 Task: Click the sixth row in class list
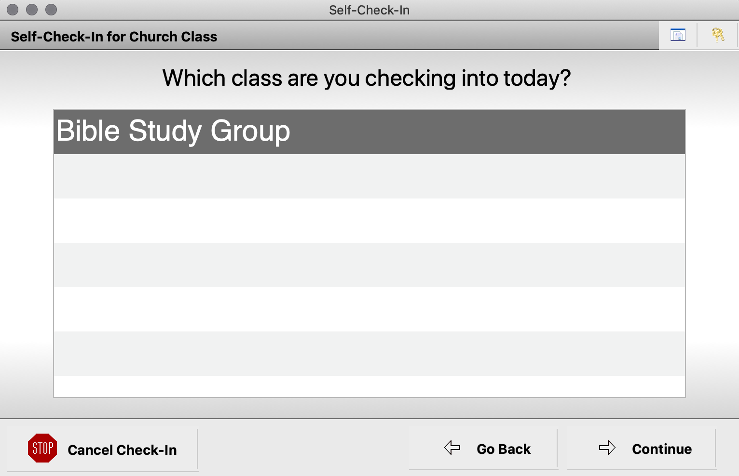pos(369,354)
